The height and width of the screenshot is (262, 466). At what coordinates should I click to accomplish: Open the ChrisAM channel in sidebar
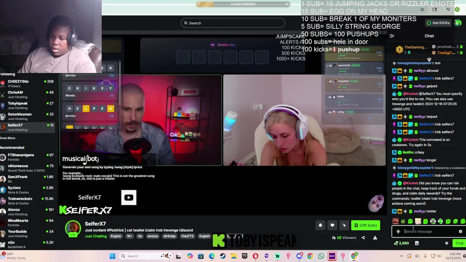(27, 95)
